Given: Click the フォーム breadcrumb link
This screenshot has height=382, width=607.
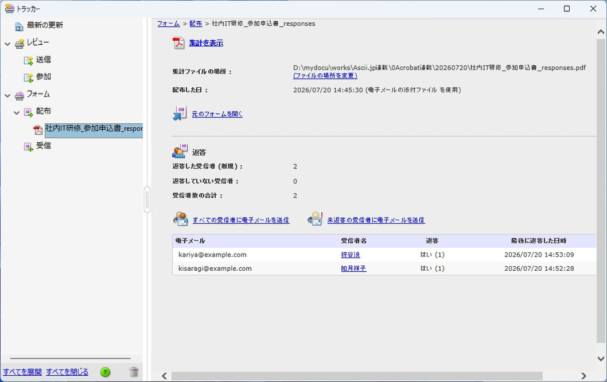Looking at the screenshot, I should tap(169, 24).
